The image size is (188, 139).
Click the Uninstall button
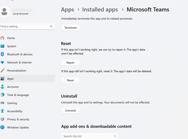70,111
